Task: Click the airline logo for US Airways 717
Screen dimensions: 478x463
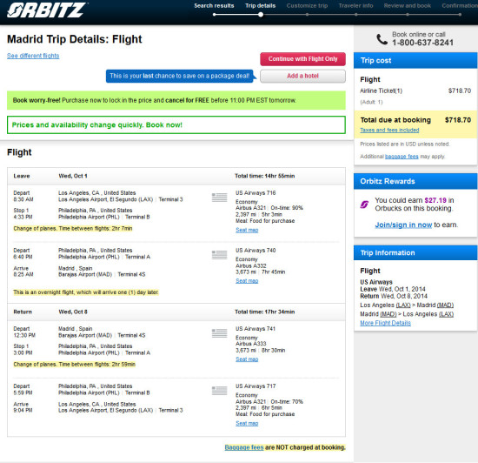Action: [x=220, y=391]
